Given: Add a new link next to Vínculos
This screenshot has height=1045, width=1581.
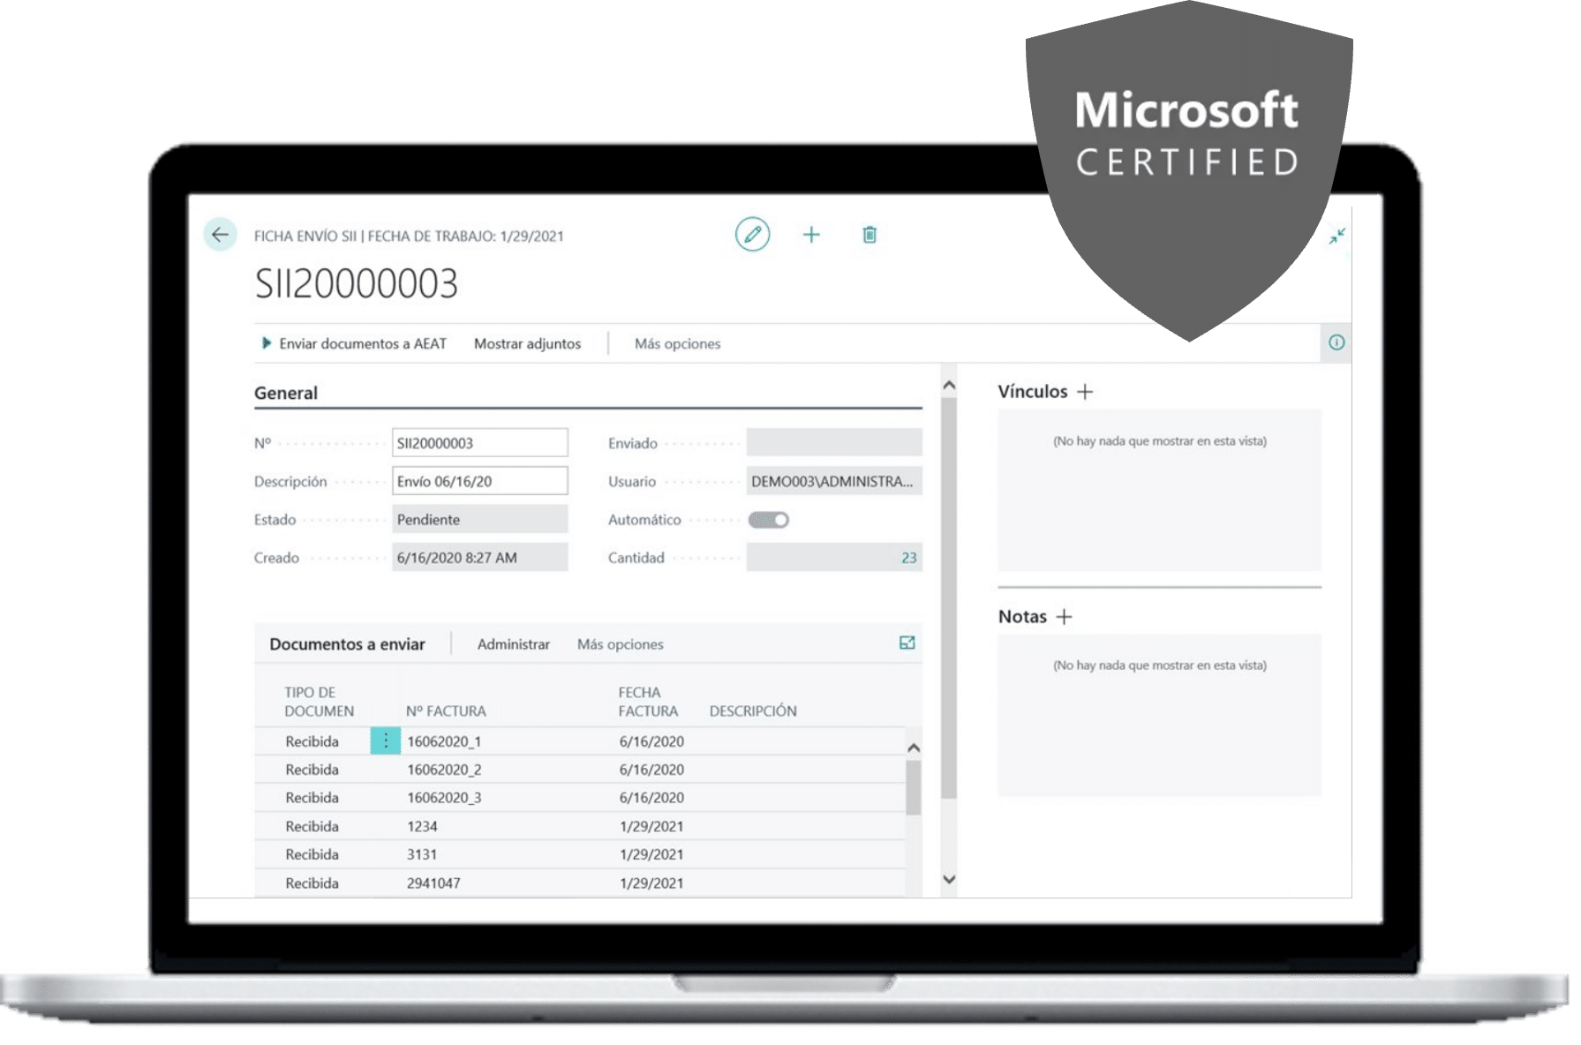Looking at the screenshot, I should point(1085,392).
